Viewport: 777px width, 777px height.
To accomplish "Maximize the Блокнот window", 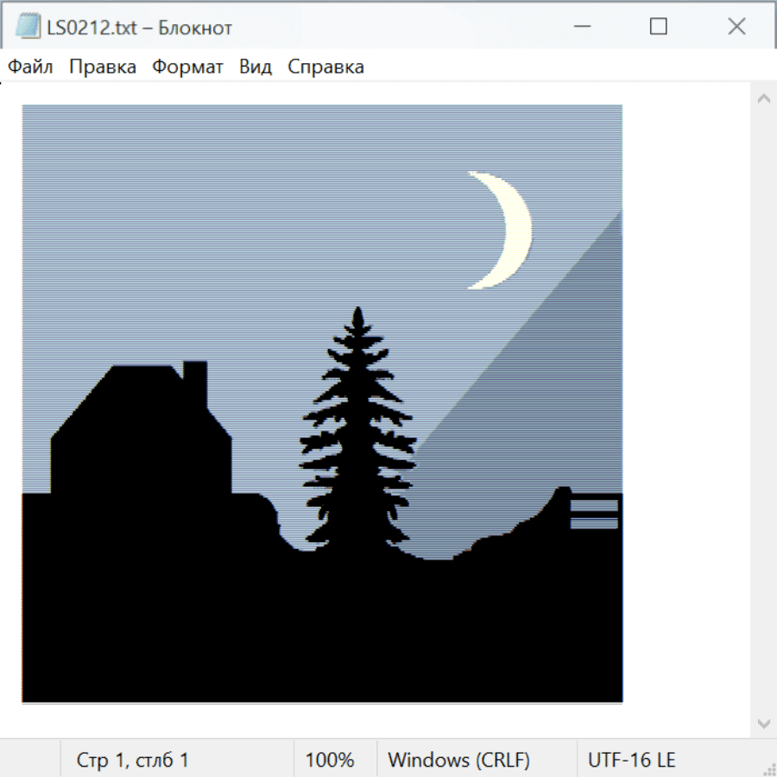I will click(658, 27).
